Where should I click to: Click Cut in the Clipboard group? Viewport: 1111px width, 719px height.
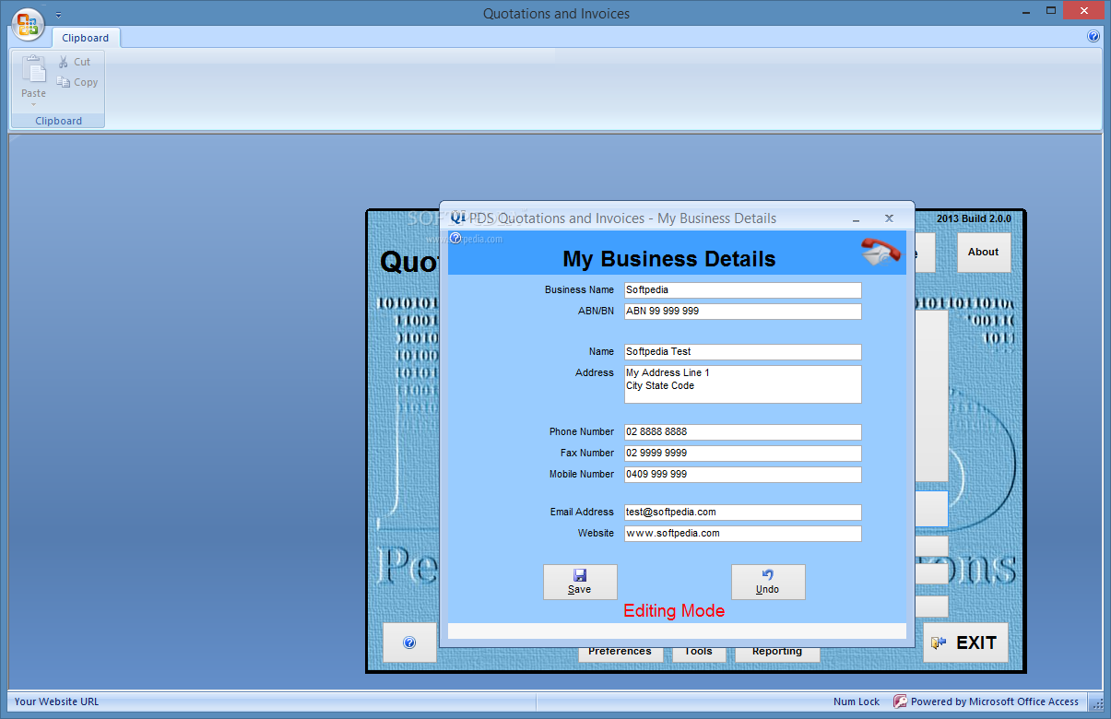pyautogui.click(x=74, y=62)
